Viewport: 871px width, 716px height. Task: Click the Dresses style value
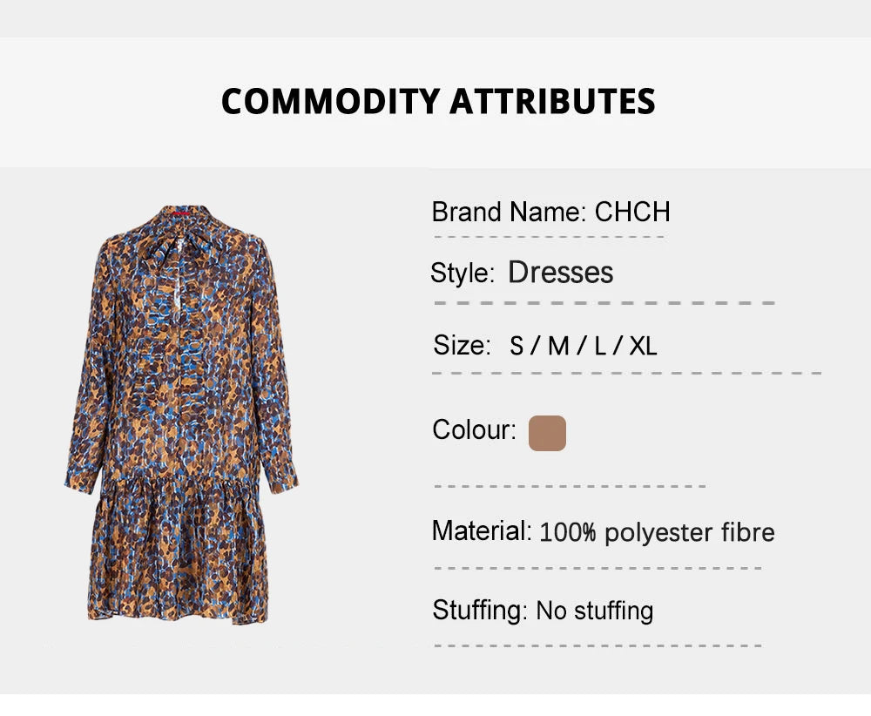point(561,272)
